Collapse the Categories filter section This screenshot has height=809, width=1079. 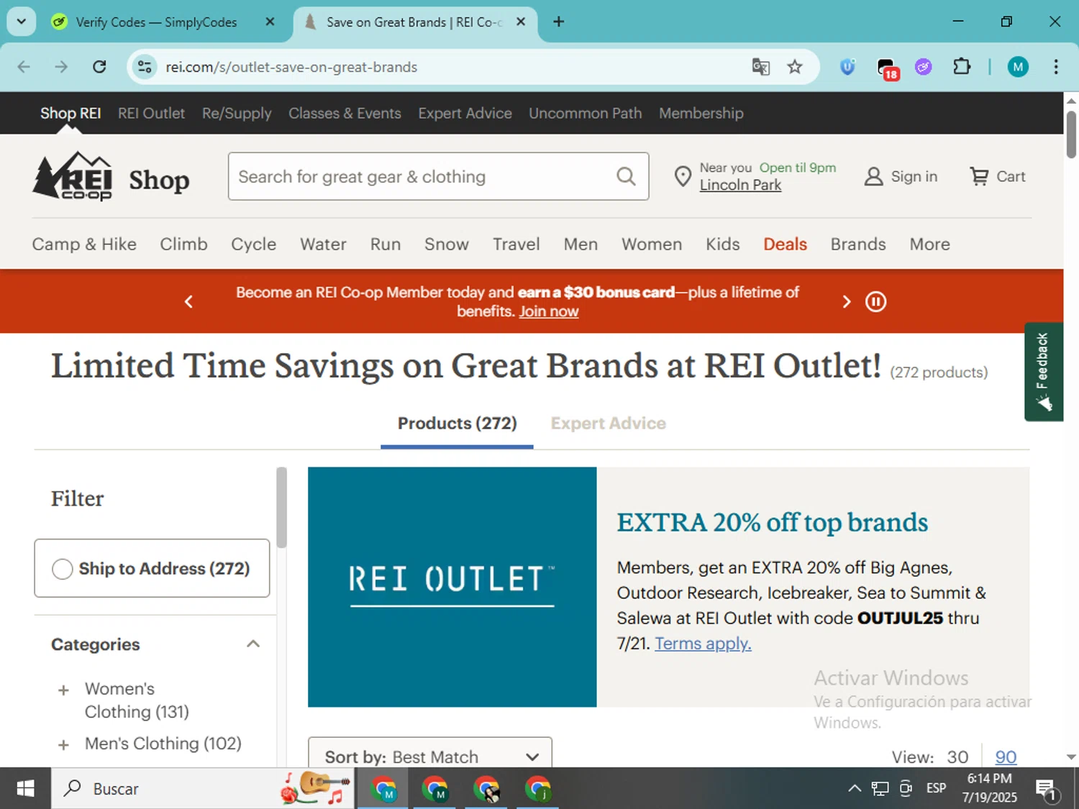pyautogui.click(x=252, y=644)
